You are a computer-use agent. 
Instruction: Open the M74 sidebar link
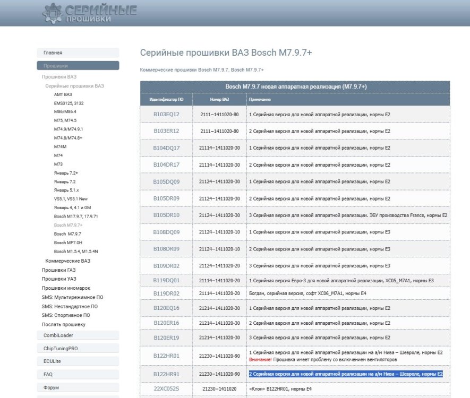pos(58,155)
